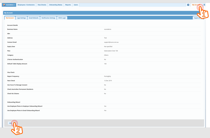
Task: Open the Onboarding Status page
Action: (55, 5)
